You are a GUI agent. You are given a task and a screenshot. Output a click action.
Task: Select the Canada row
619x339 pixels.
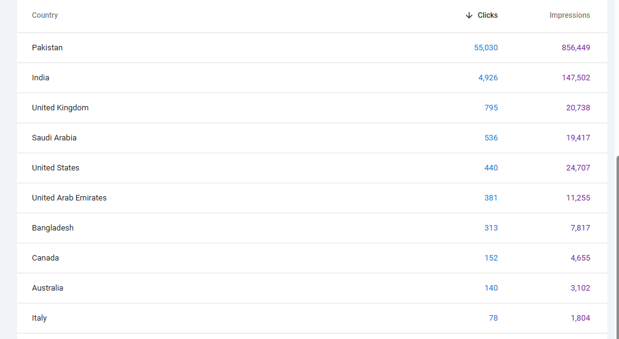pyautogui.click(x=312, y=258)
